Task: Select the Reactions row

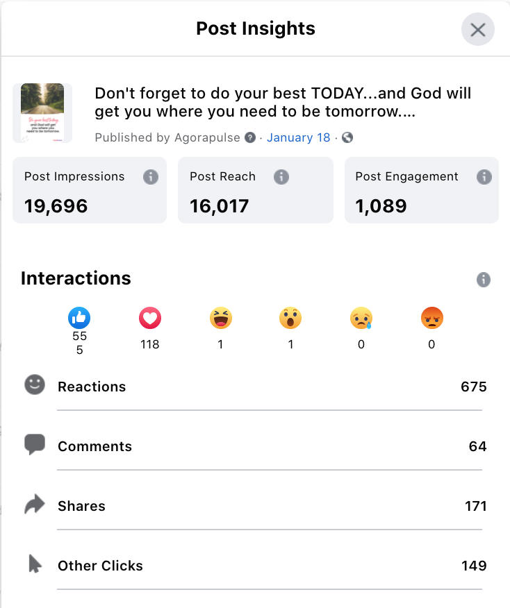Action: click(256, 387)
